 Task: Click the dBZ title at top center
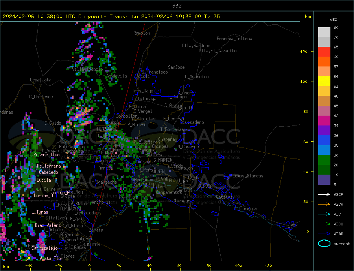tap(177, 6)
